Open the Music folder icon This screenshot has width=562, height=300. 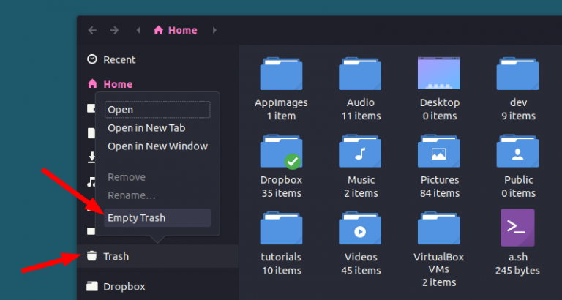[x=360, y=151]
